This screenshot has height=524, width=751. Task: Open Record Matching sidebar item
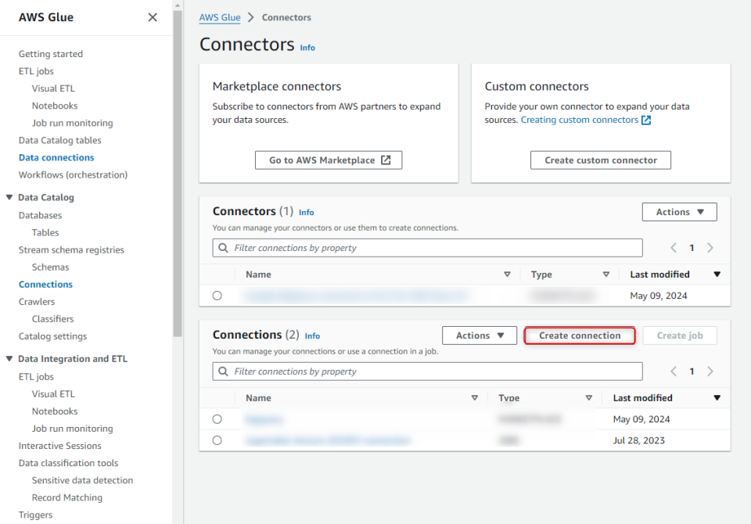tap(67, 497)
